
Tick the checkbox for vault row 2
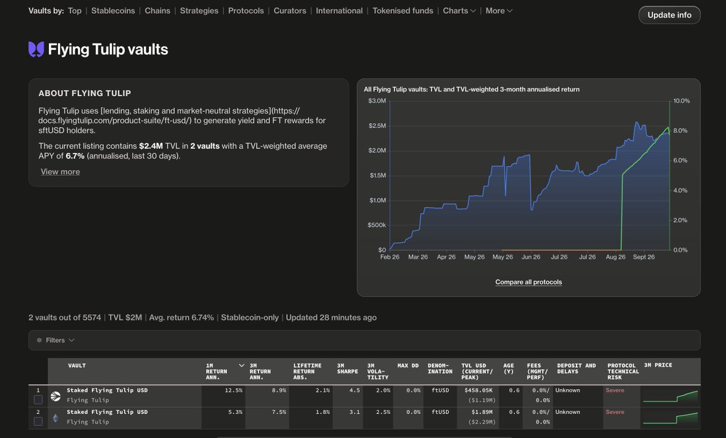[38, 422]
